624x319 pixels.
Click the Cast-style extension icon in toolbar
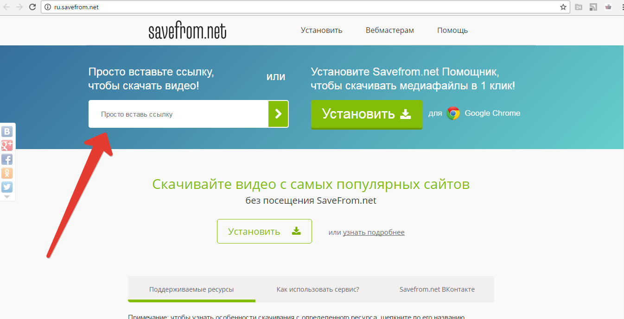coord(593,7)
